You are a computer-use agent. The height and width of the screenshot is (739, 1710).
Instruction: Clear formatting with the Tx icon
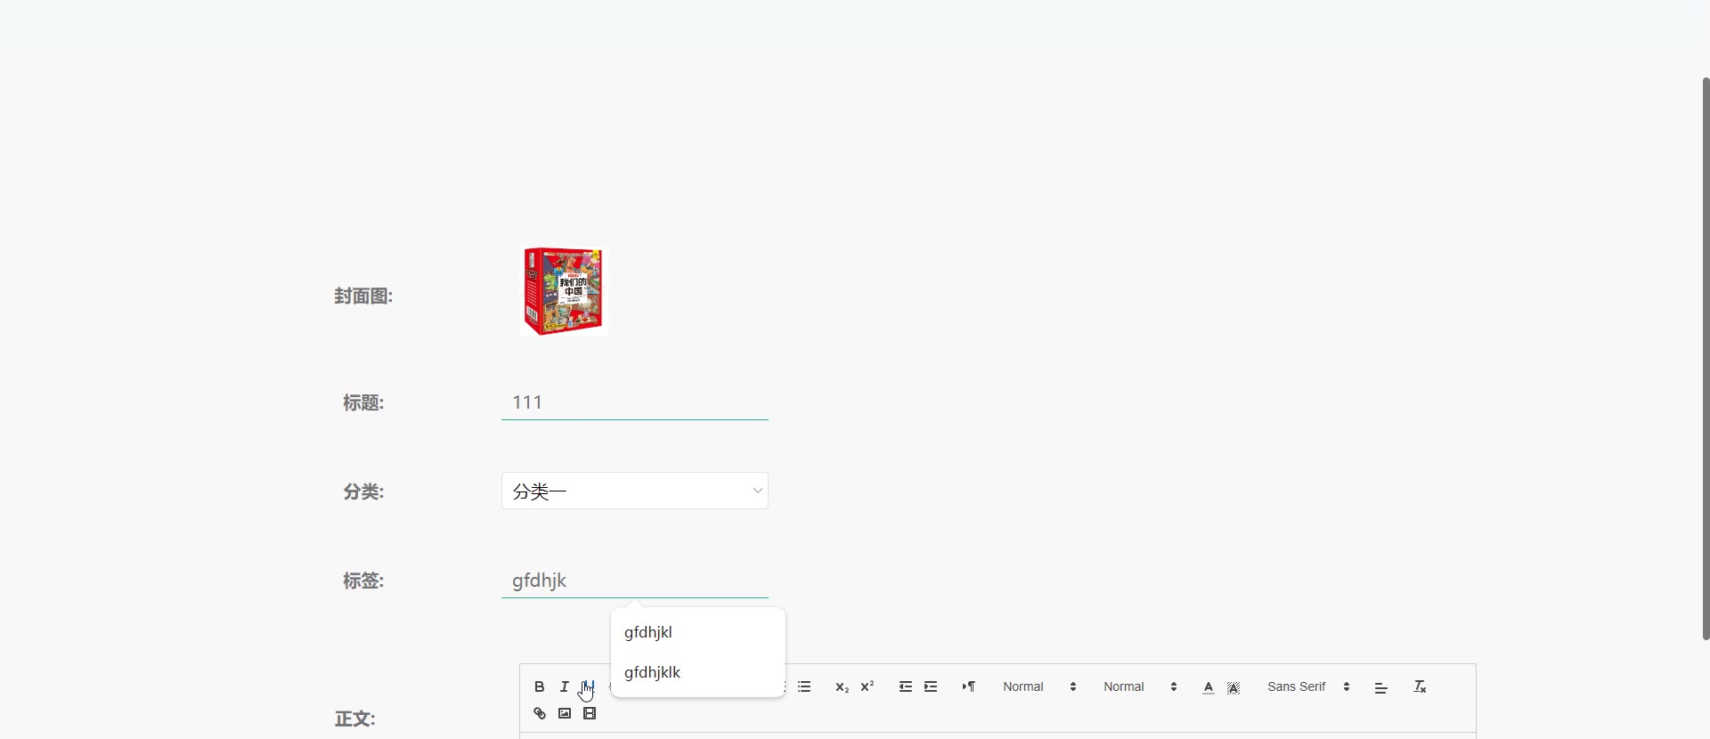(1421, 686)
